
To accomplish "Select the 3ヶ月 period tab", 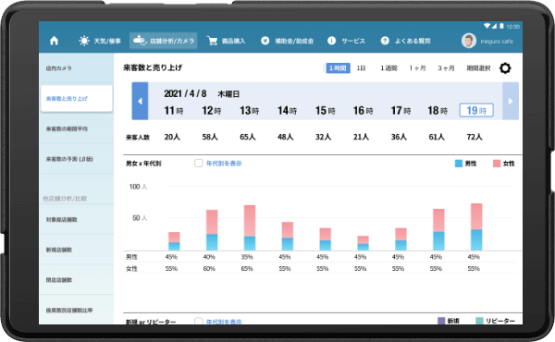I will coord(446,68).
